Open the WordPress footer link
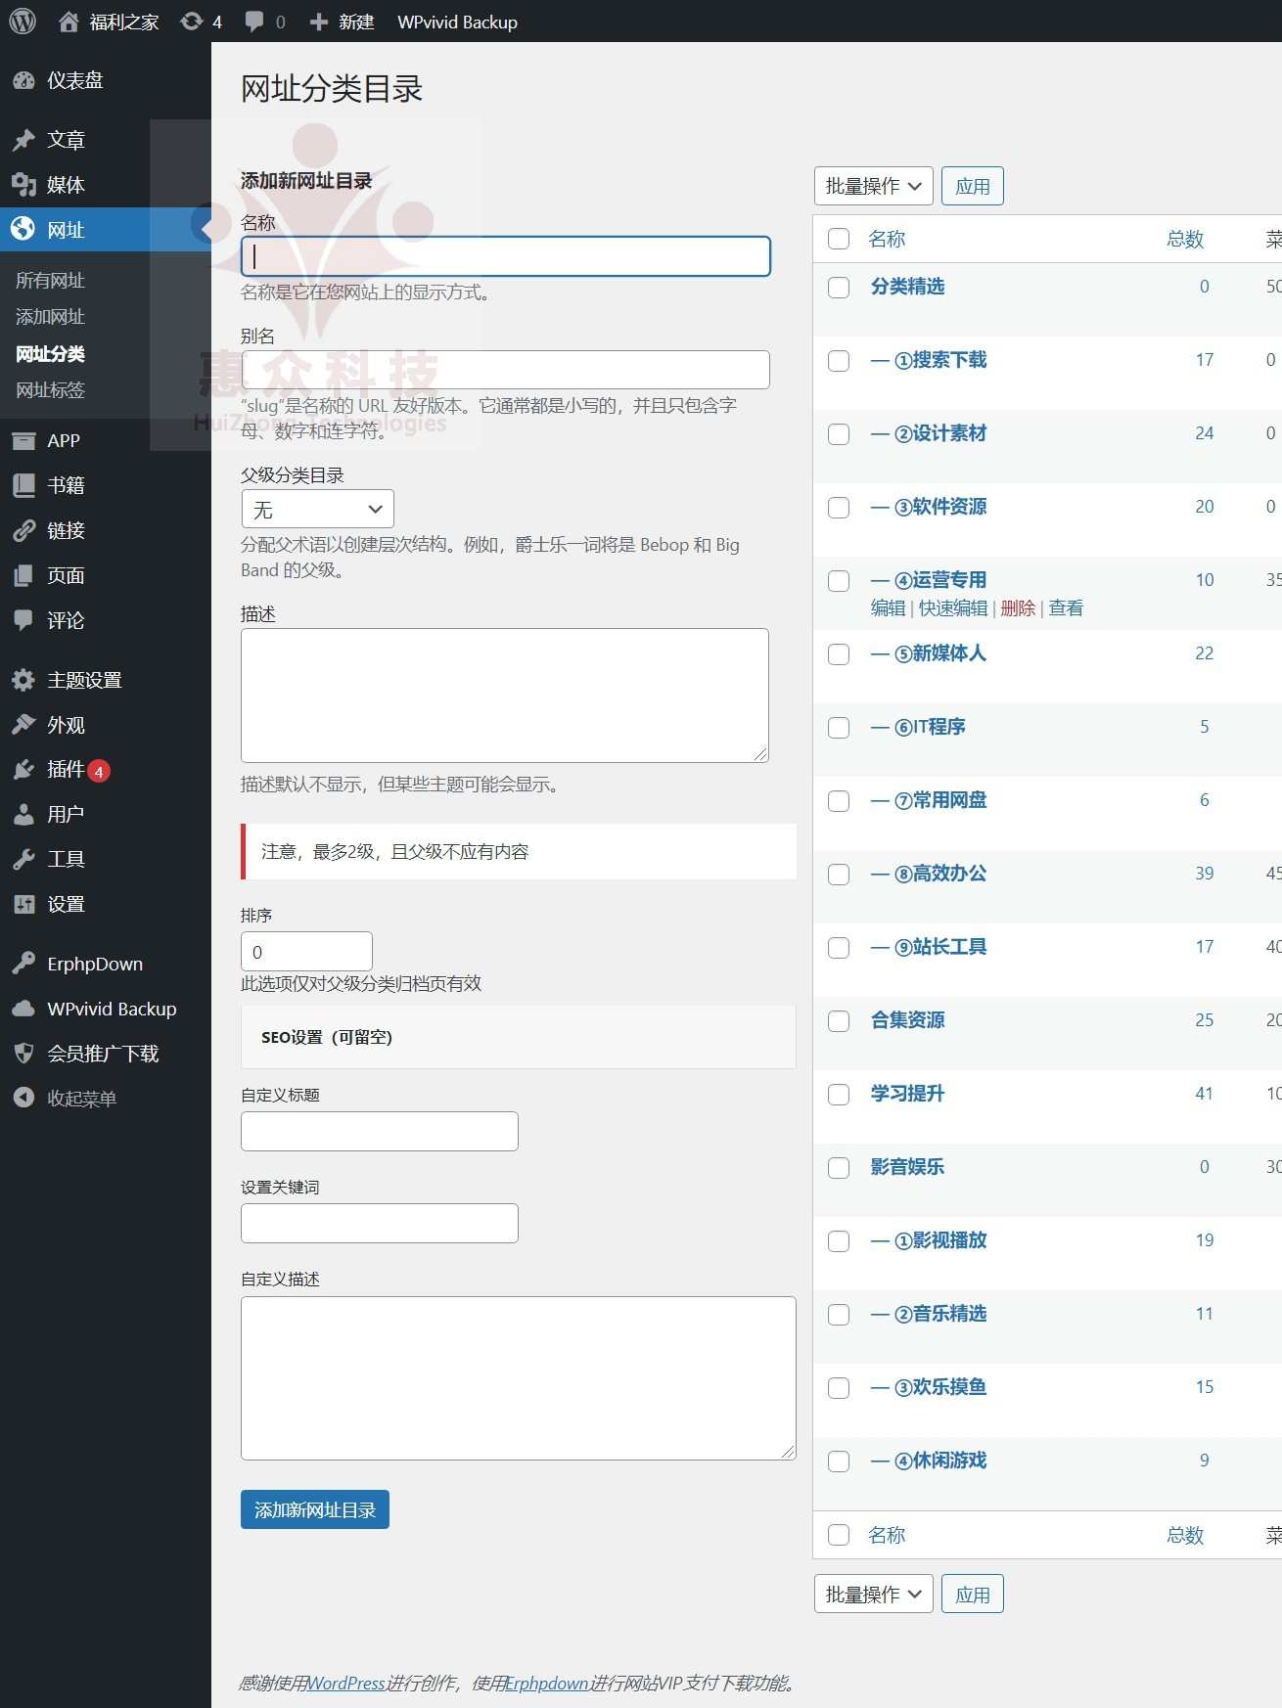The width and height of the screenshot is (1282, 1708). point(345,1683)
